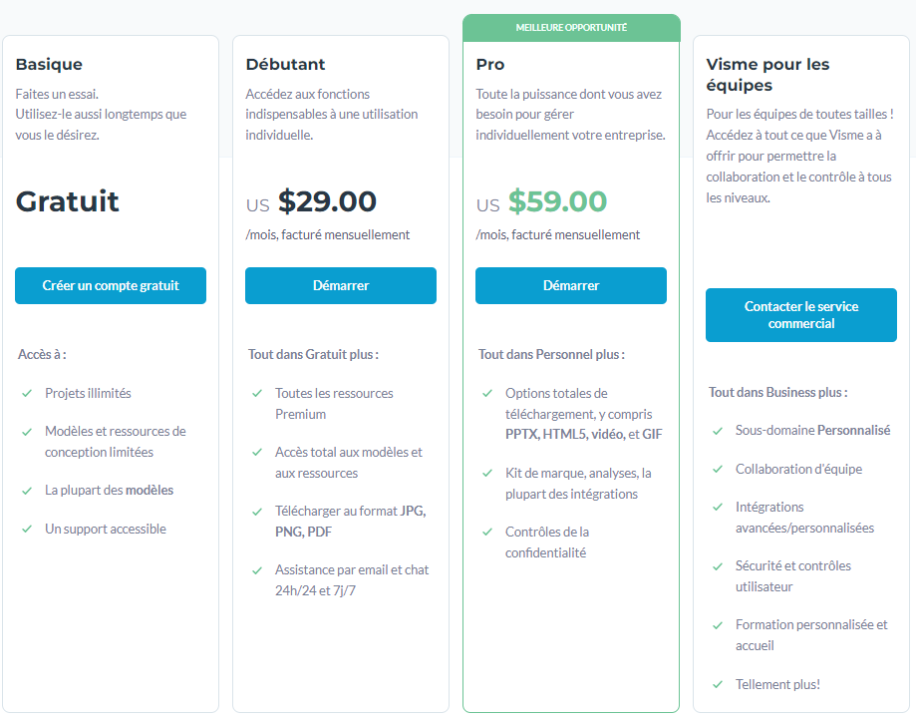Click the Créer un compte gratuit button
This screenshot has height=721, width=916.
111,286
